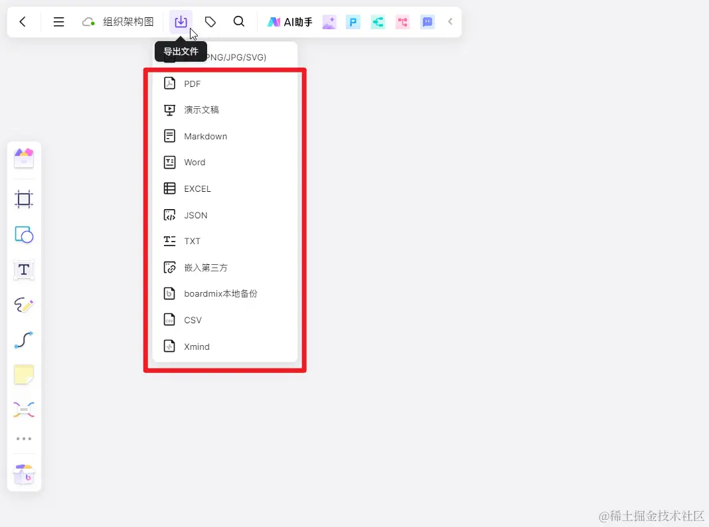Go back with the left arrow
Viewport: 709px width, 527px height.
23,22
